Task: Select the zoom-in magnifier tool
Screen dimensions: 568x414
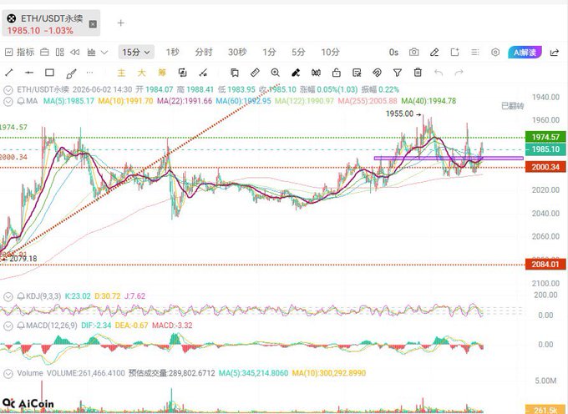Action: pyautogui.click(x=276, y=73)
